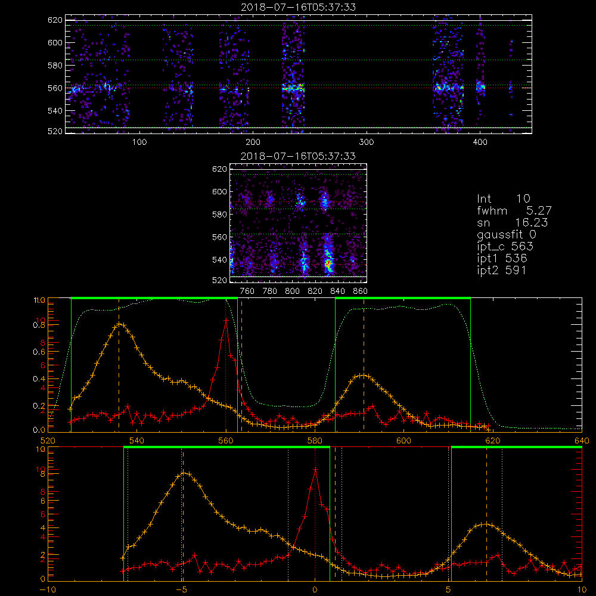Click x-axis label '200' of the wide image plot
The height and width of the screenshot is (596, 596).
pos(253,142)
